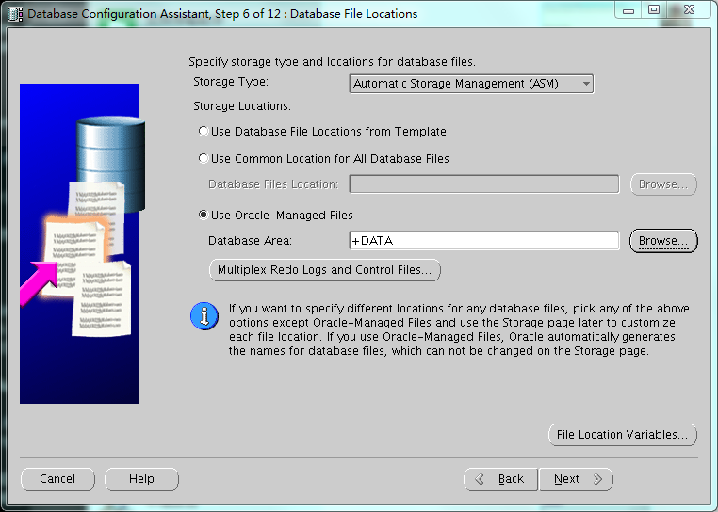Viewport: 718px width, 512px height.
Task: Click the Database Files Location field
Action: (x=484, y=184)
